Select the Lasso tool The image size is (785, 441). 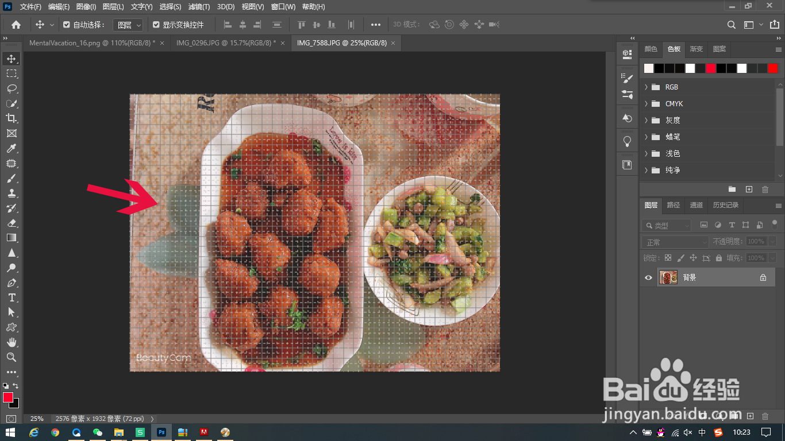[x=11, y=88]
